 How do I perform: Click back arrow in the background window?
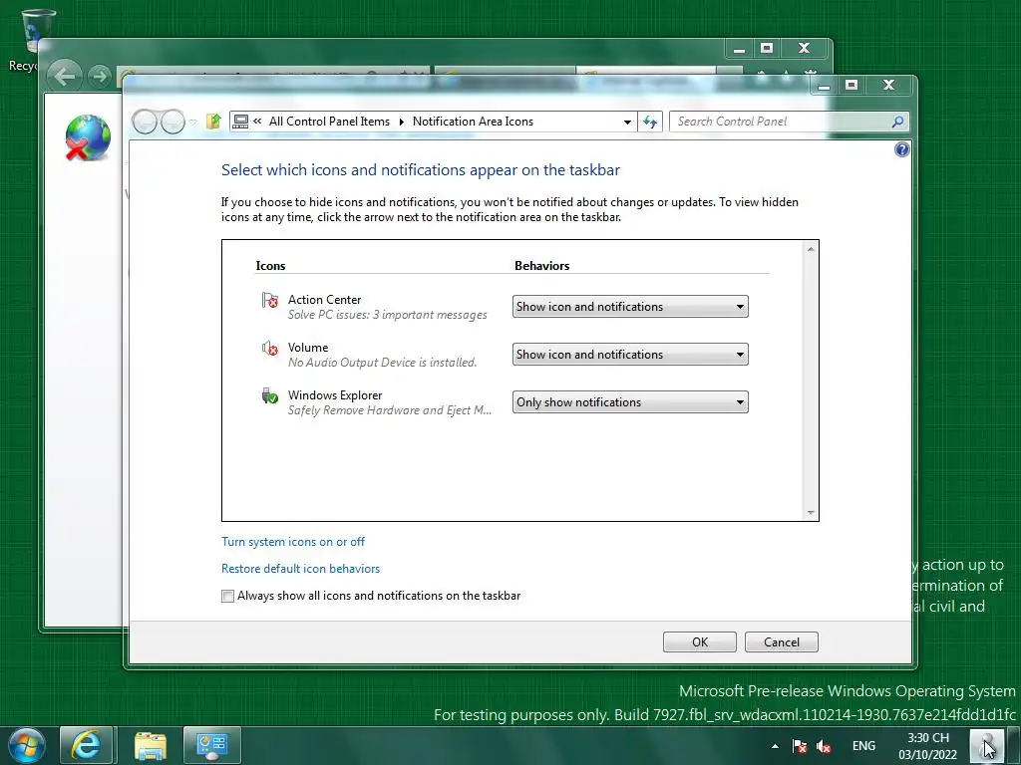tap(65, 77)
